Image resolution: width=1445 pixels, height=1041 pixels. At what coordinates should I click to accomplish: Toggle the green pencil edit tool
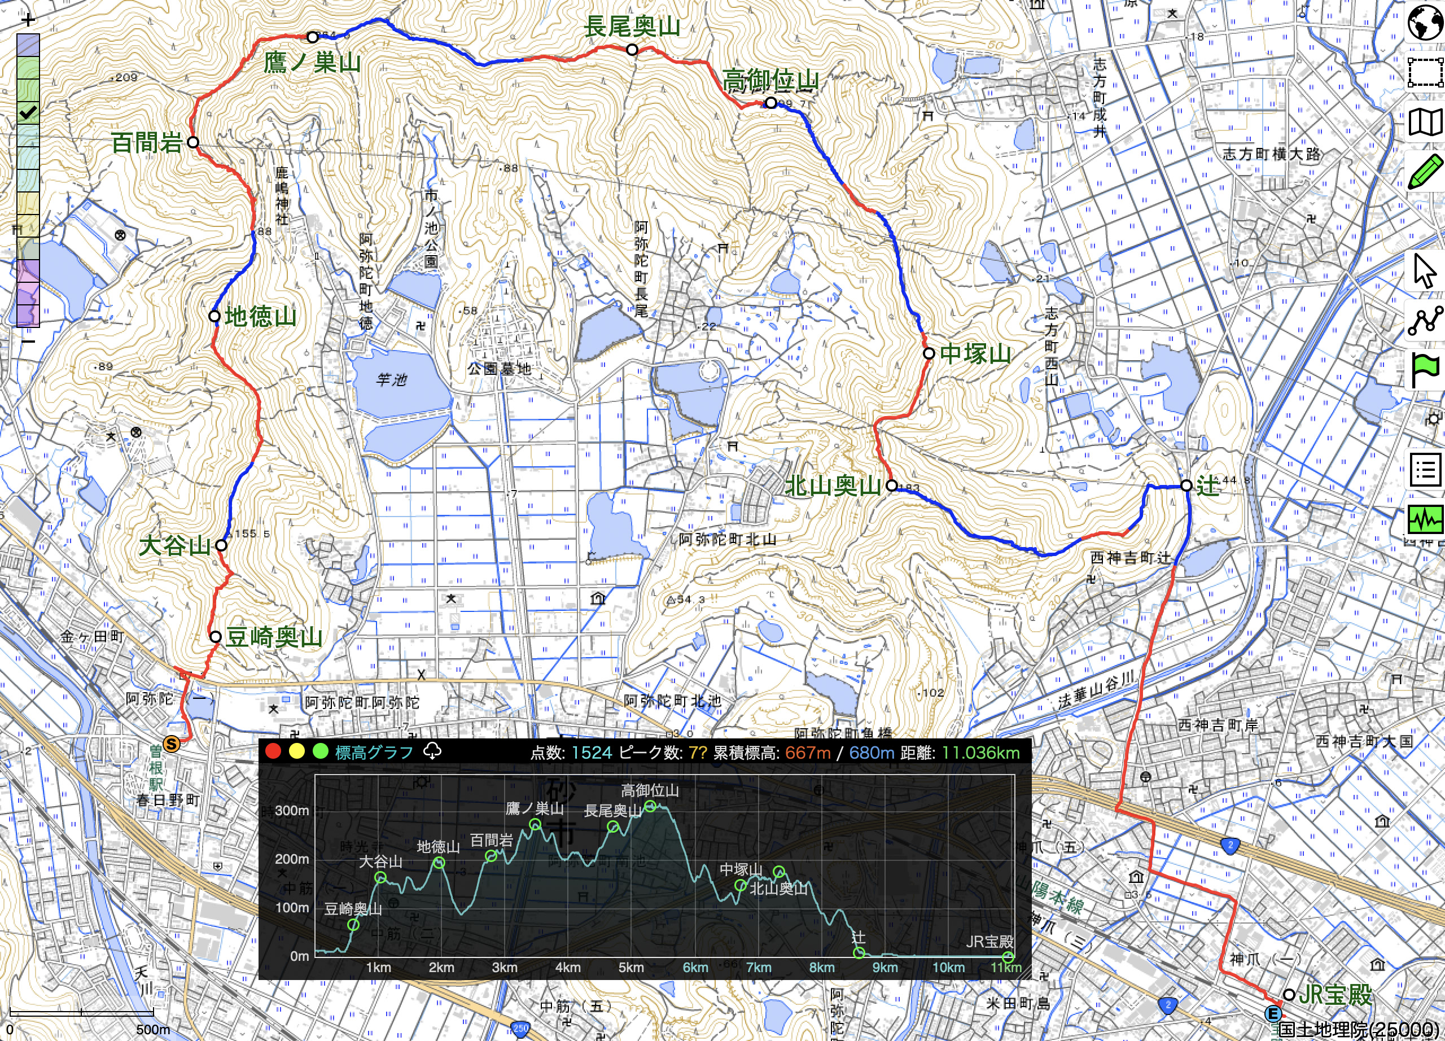(1425, 172)
